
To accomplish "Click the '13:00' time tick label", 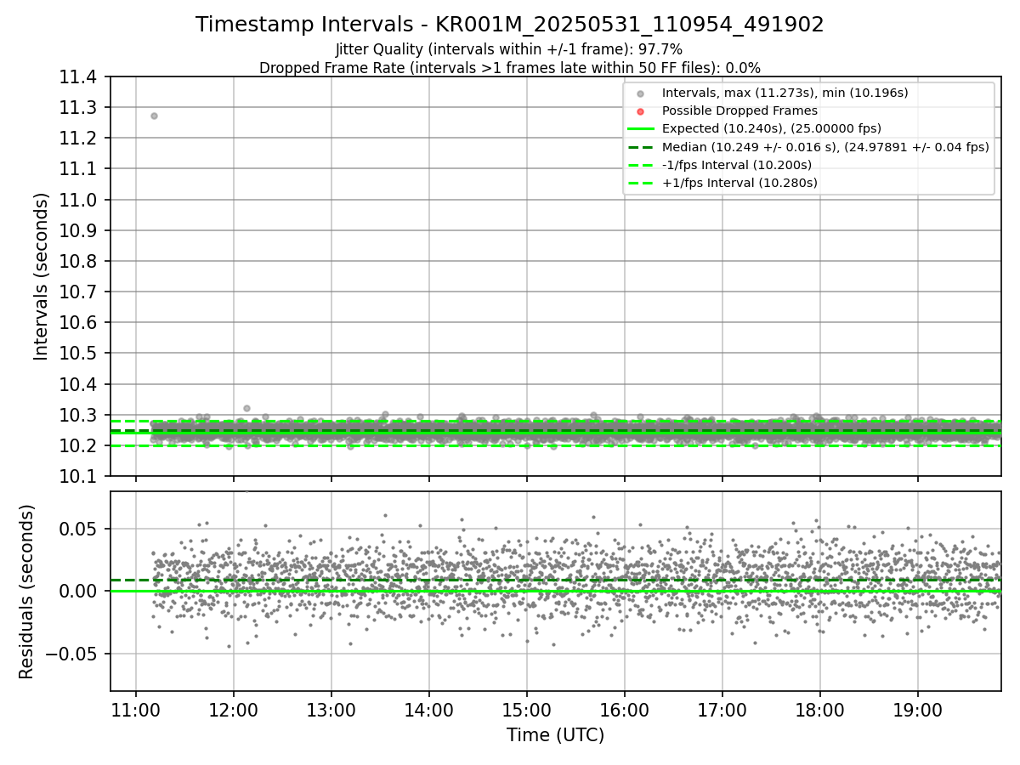I will click(x=331, y=710).
